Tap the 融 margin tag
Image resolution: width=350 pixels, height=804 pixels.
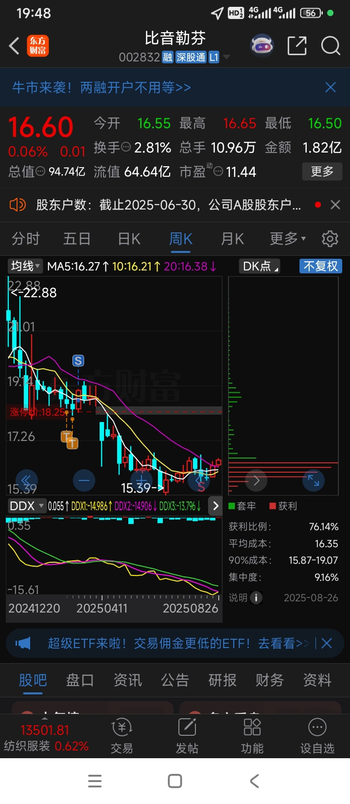pyautogui.click(x=168, y=57)
